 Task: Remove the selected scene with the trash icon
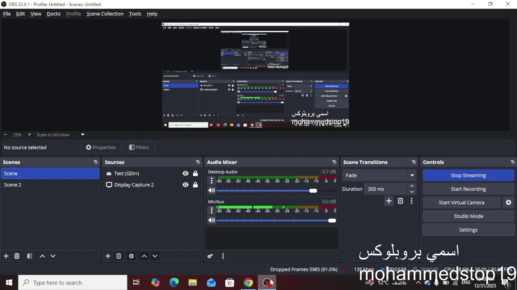click(17, 256)
